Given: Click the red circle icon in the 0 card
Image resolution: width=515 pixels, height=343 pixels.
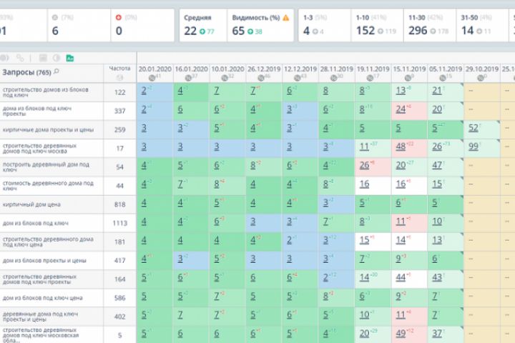Looking at the screenshot, I should [x=119, y=17].
